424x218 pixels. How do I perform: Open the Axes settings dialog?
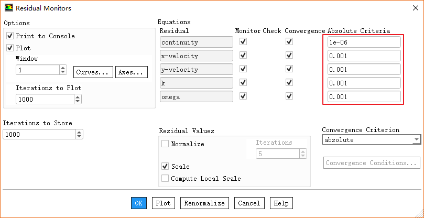(x=131, y=72)
